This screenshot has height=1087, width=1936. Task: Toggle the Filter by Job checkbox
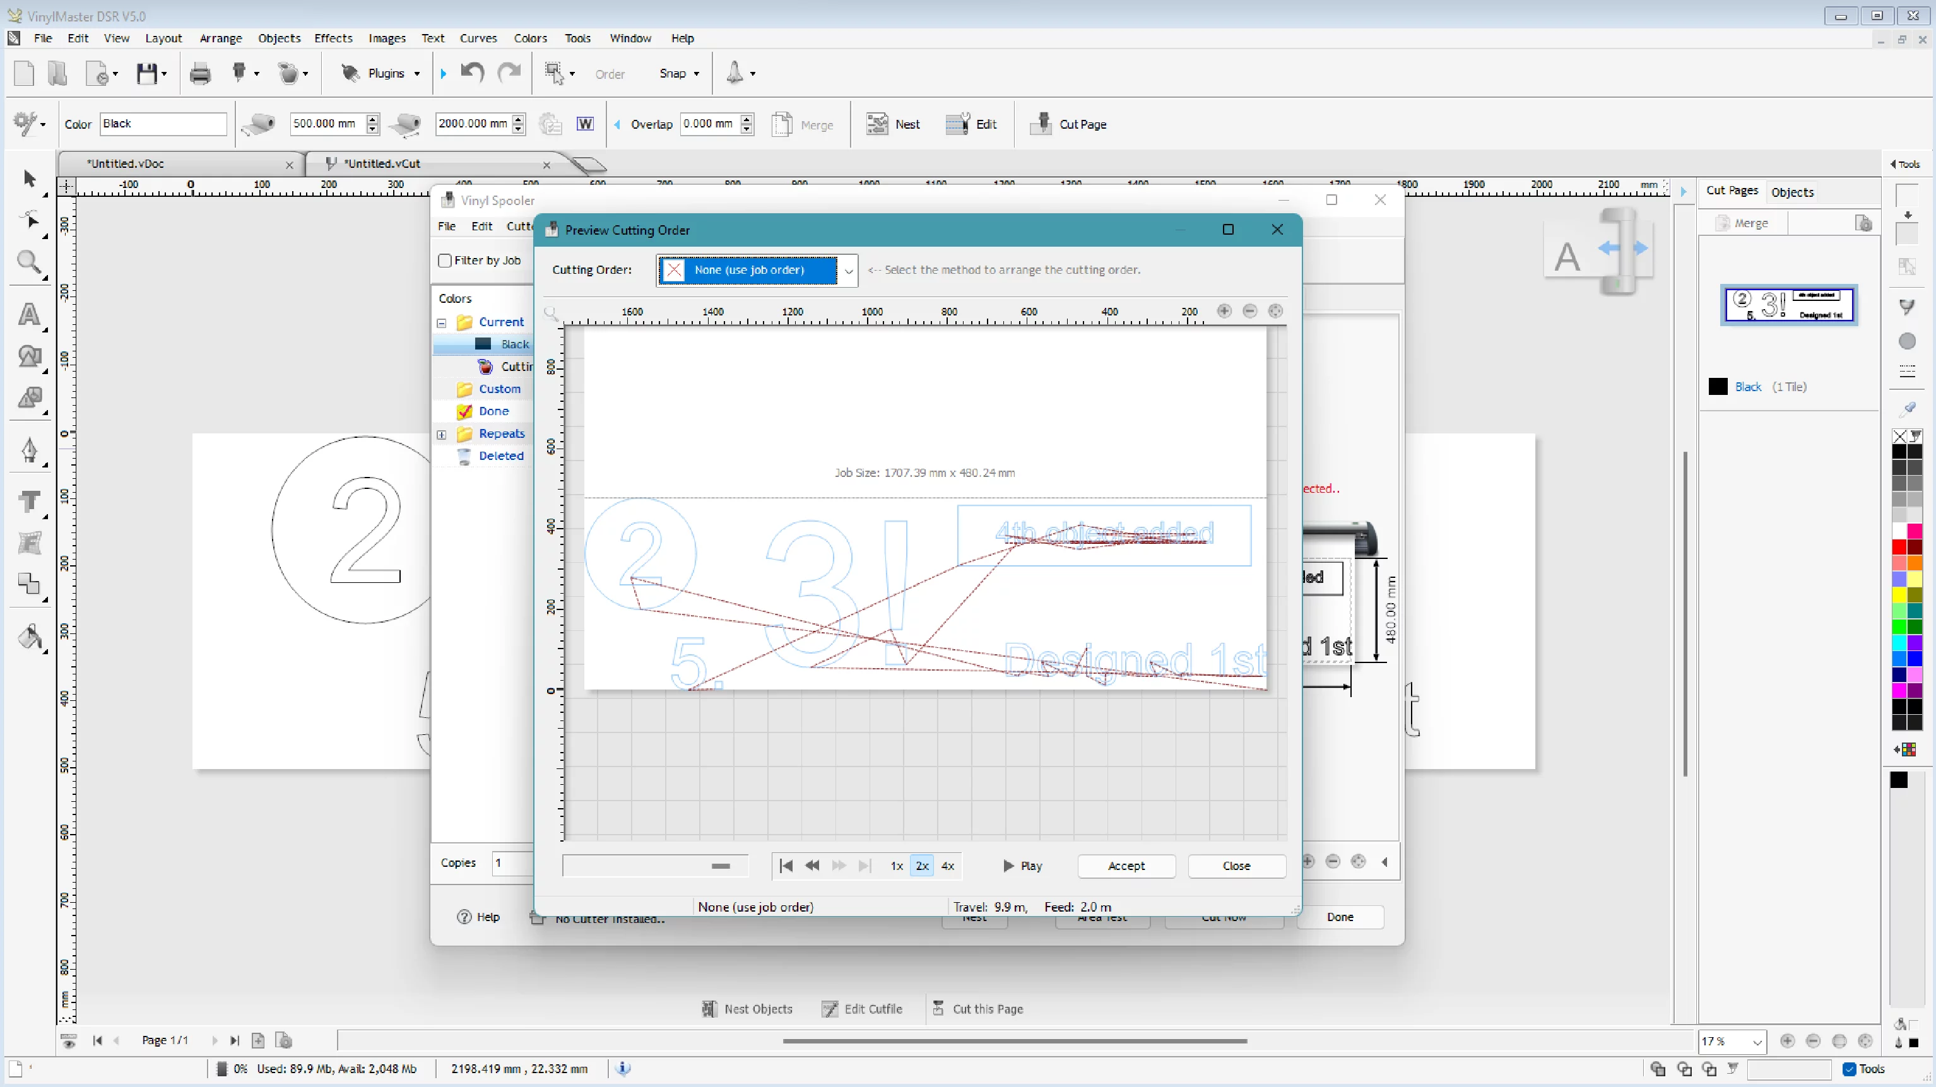click(445, 261)
